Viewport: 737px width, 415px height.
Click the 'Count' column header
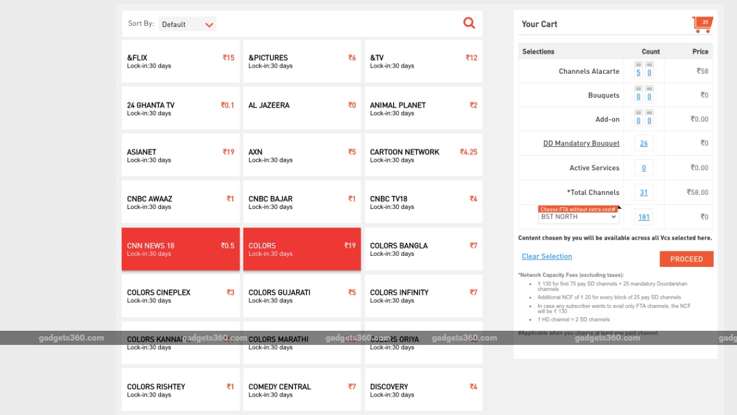click(x=651, y=52)
